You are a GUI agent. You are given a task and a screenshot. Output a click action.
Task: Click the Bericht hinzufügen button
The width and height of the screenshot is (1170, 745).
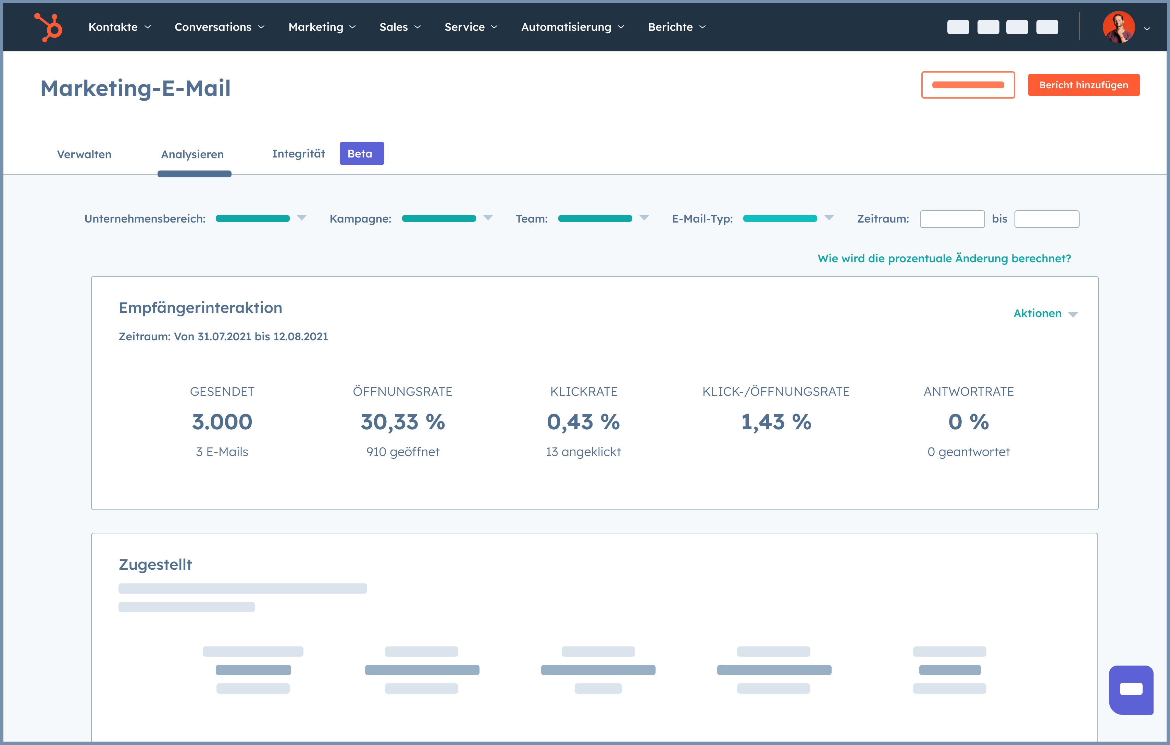click(1084, 85)
